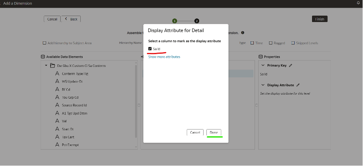Viewport: 363px width, 166px height.
Task: Click the pencil icon beside Primary Key
Action: (x=291, y=65)
